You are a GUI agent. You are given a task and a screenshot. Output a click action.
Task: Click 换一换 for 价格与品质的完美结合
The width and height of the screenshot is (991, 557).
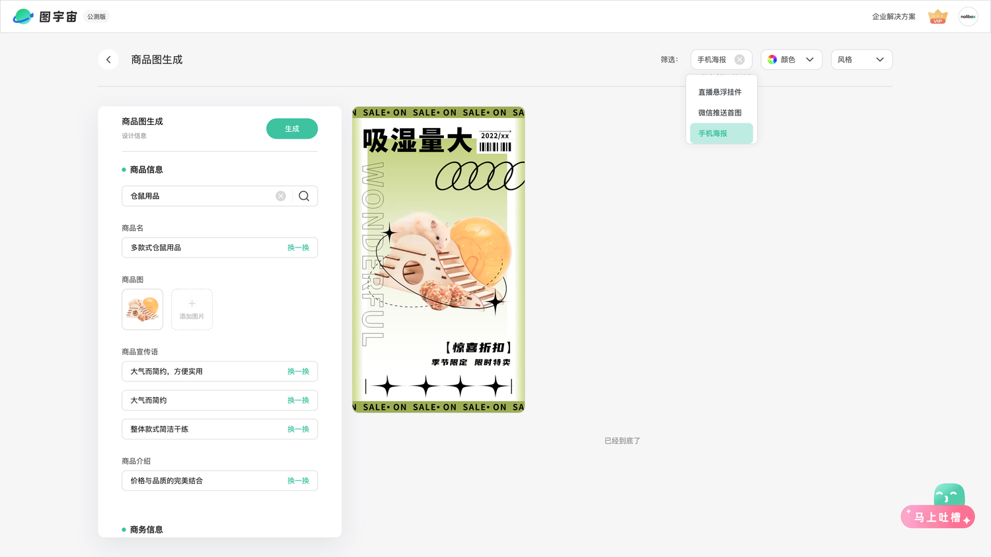pyautogui.click(x=298, y=481)
